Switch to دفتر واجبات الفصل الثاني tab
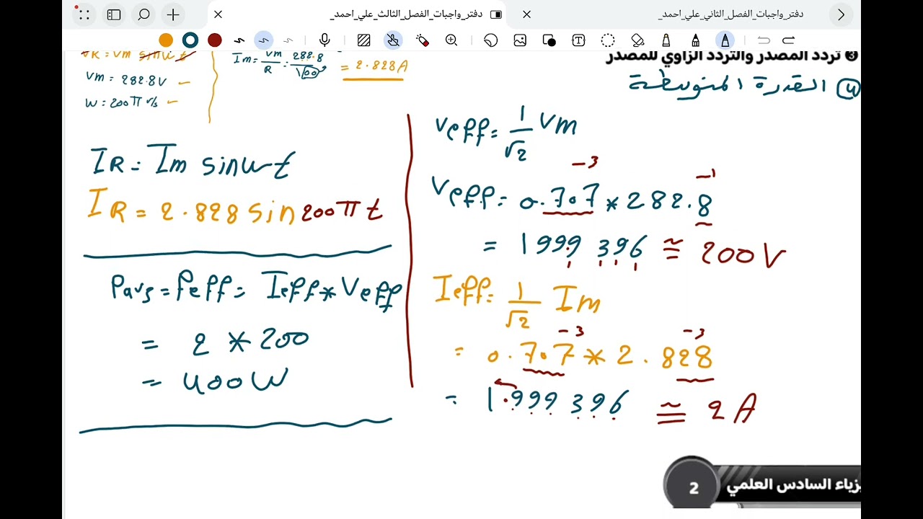923x519 pixels. pyautogui.click(x=730, y=14)
